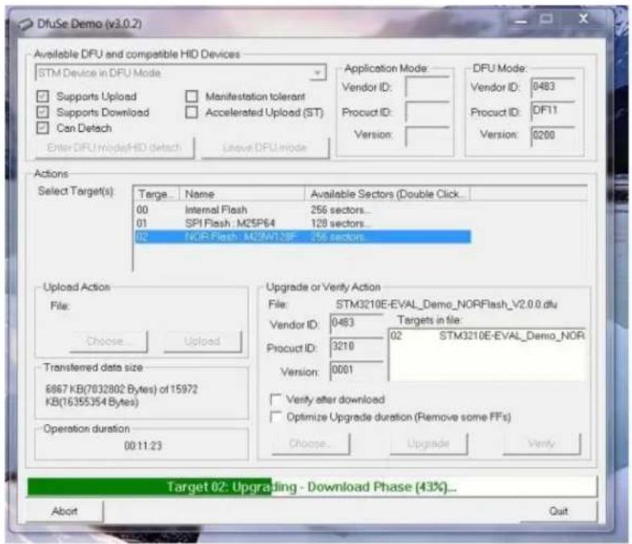Click the Abort button
The width and height of the screenshot is (632, 544).
(64, 511)
